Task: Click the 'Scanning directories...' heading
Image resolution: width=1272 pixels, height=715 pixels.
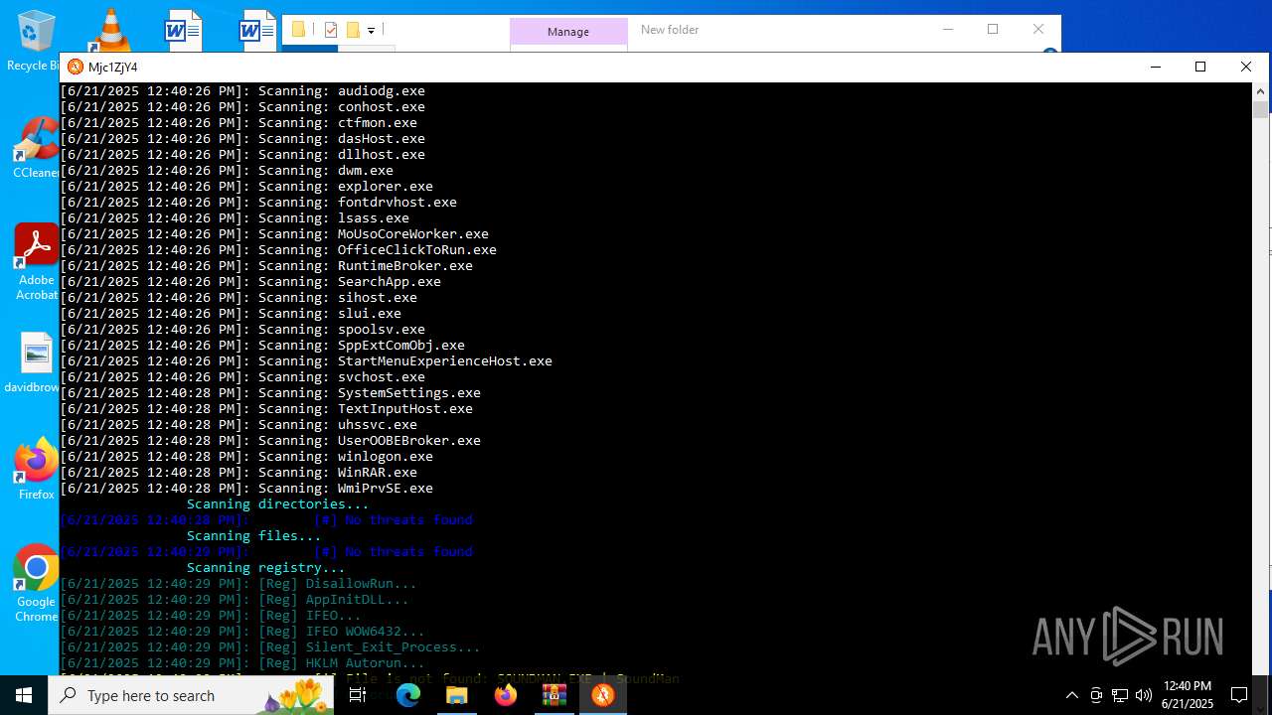Action: 277,503
